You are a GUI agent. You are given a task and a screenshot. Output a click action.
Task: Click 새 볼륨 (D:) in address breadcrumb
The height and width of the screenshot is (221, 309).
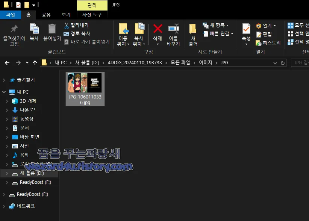[x=87, y=63]
